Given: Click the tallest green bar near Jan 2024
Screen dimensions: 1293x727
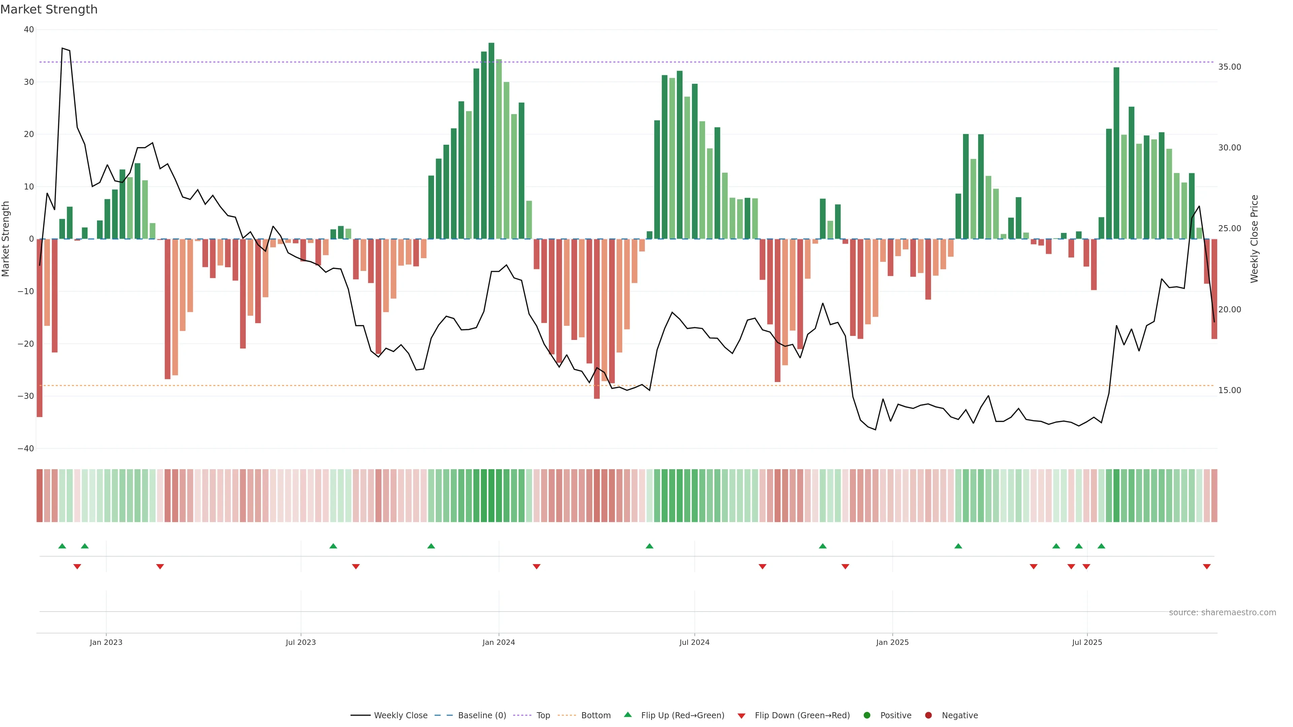Looking at the screenshot, I should [491, 140].
